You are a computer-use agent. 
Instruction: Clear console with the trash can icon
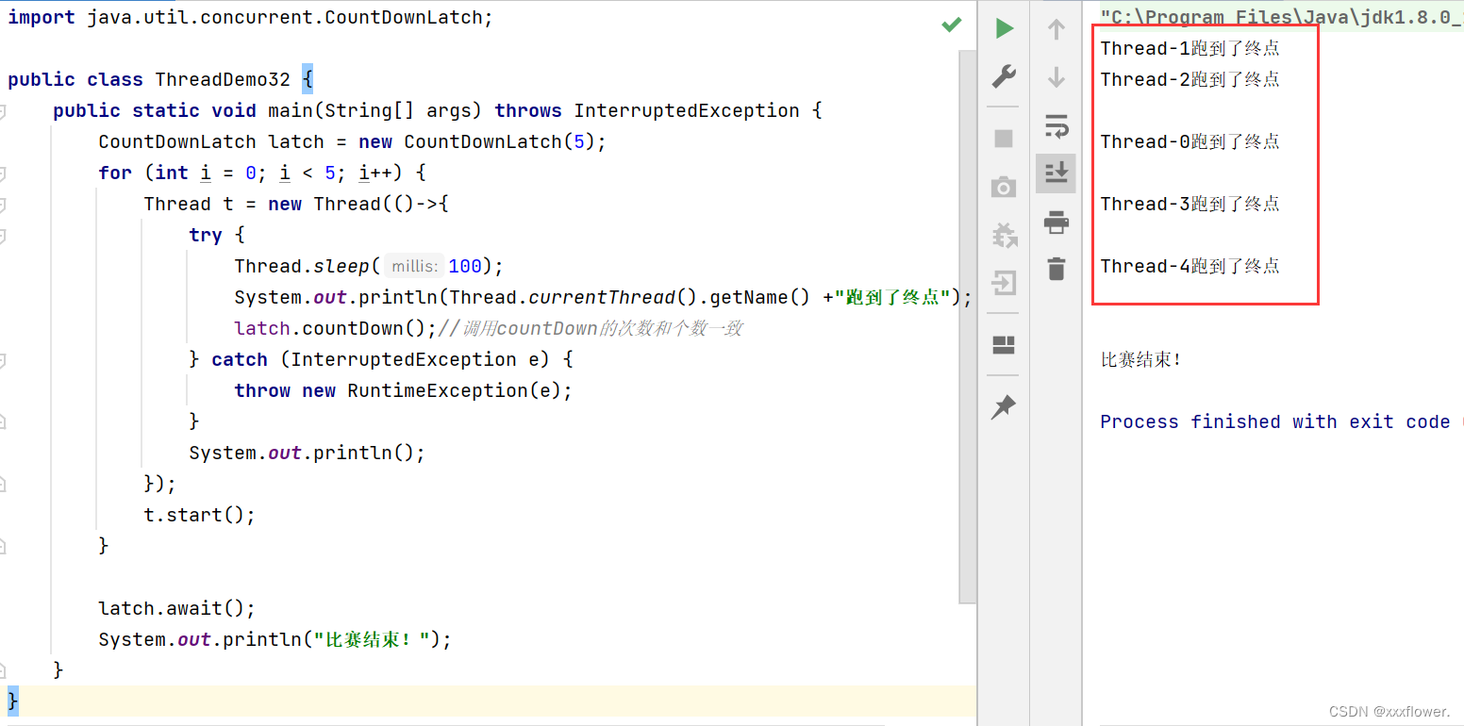(1056, 269)
